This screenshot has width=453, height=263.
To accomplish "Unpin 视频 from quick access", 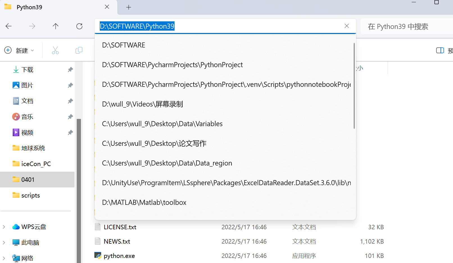I will click(70, 132).
